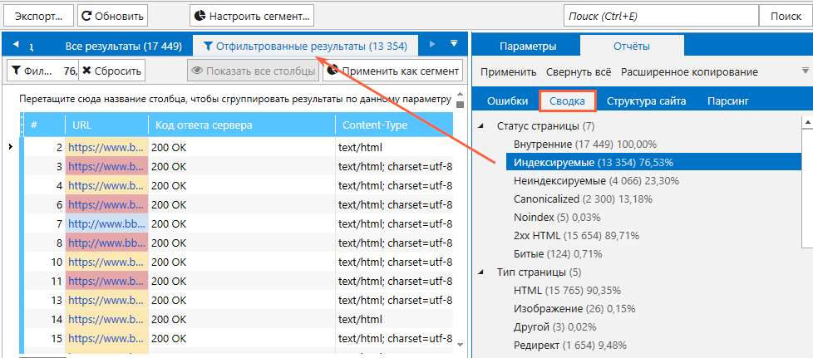Switch to the Ошибки sub-tab

point(507,101)
